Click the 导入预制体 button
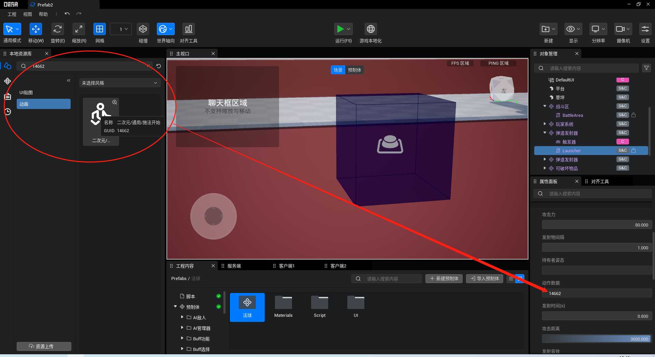 [x=485, y=279]
